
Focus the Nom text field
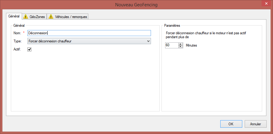point(89,33)
